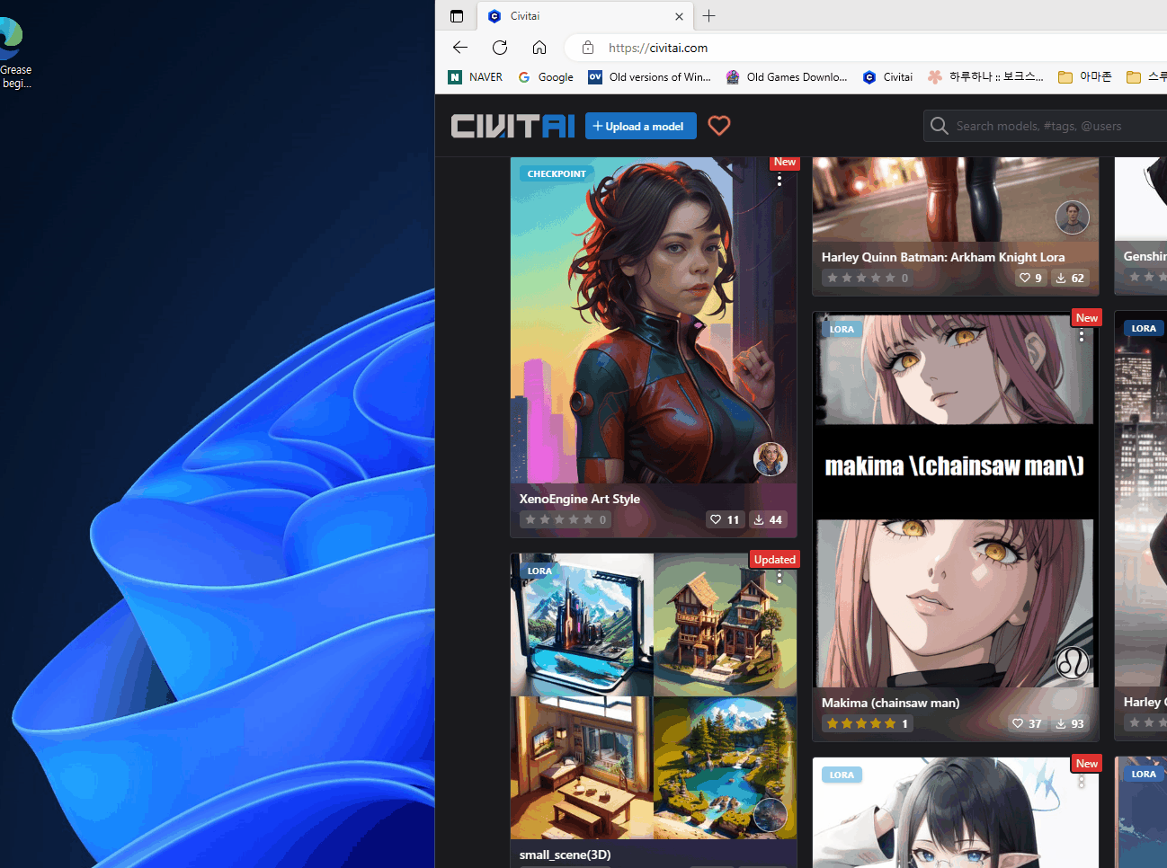Reload the Civitai page
Screen dimensions: 1167x868
500,48
